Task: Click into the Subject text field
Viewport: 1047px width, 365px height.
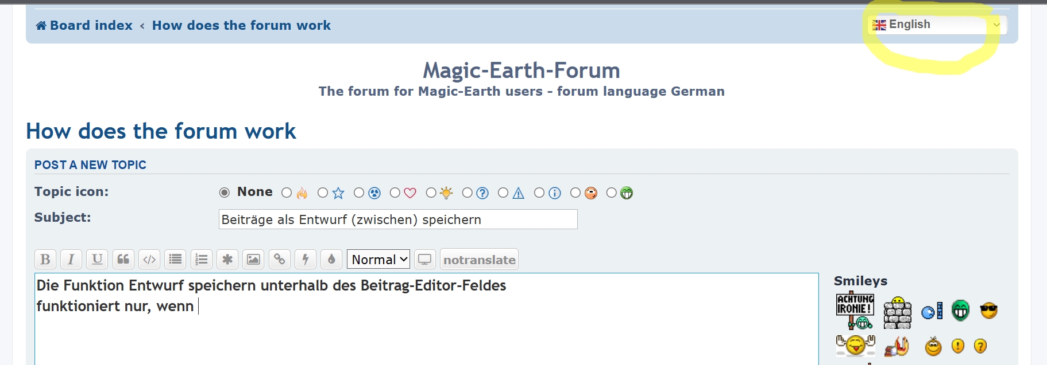Action: click(x=397, y=219)
